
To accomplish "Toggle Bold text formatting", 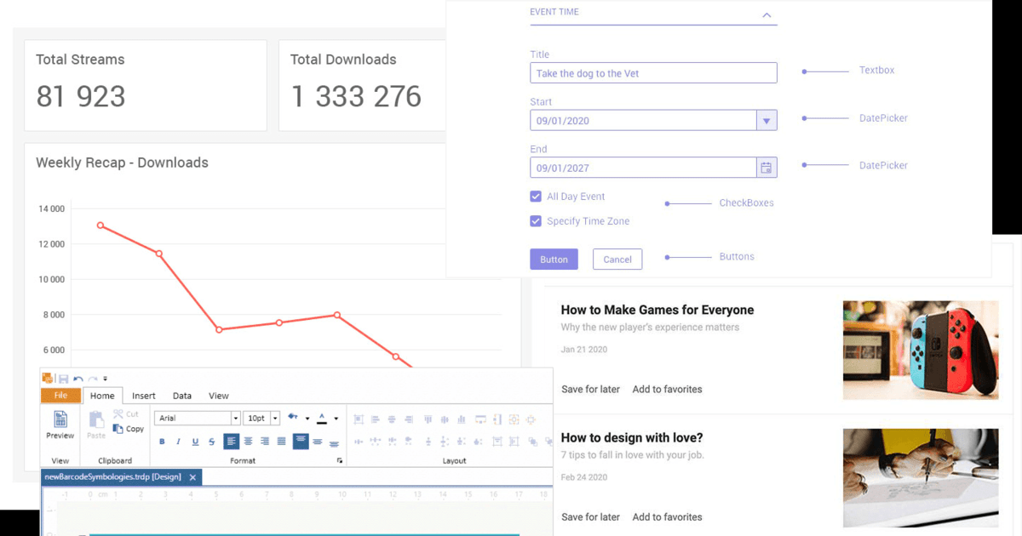I will pyautogui.click(x=162, y=442).
